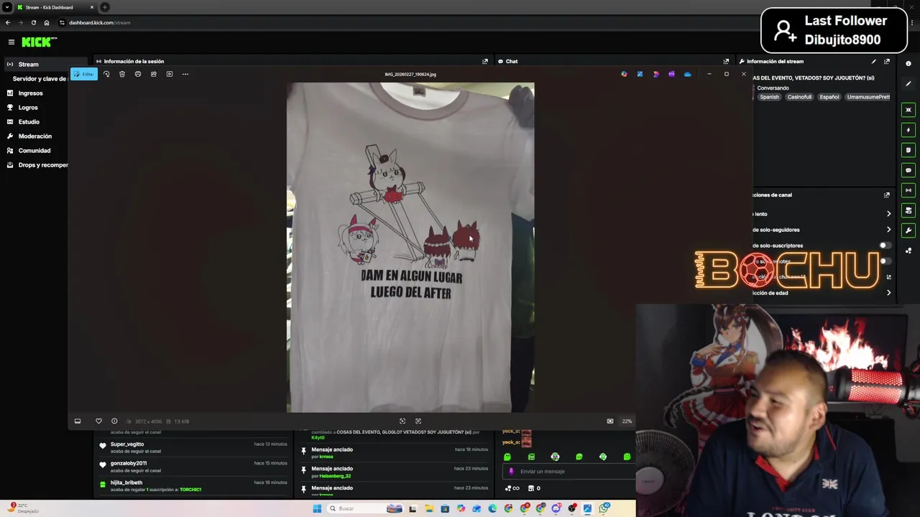Show image info via the info icon
The image size is (920, 517).
(114, 421)
